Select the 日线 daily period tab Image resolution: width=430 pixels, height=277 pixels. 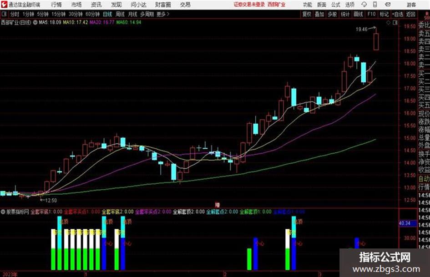click(107, 14)
